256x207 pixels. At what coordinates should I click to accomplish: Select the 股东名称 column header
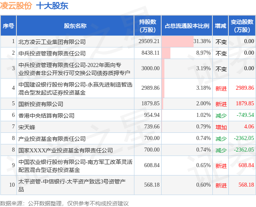click(75, 26)
